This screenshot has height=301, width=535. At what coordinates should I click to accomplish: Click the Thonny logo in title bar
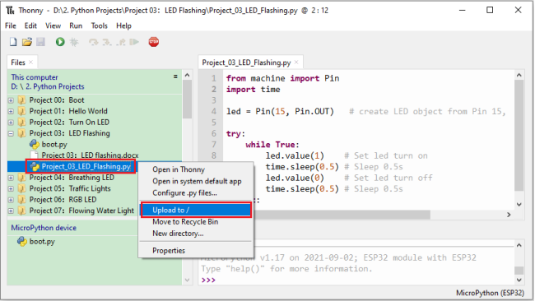tap(10, 10)
